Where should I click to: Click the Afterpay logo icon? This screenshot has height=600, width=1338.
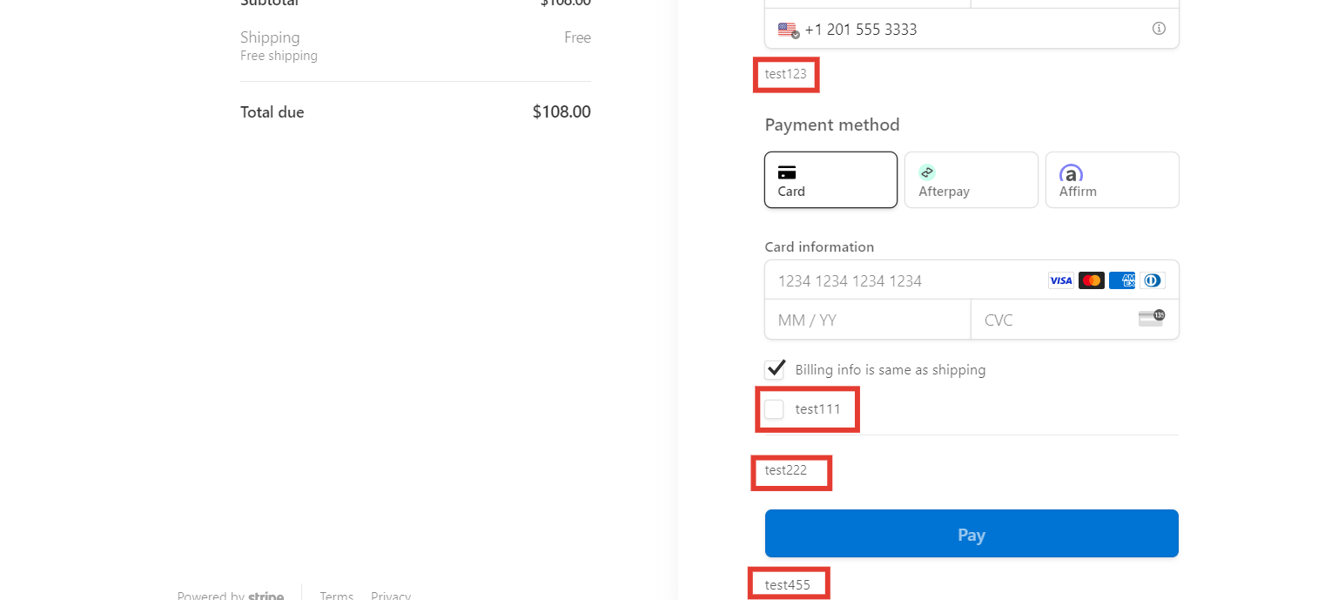(x=927, y=172)
